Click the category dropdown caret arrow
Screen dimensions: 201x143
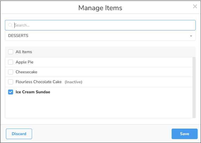[191, 36]
